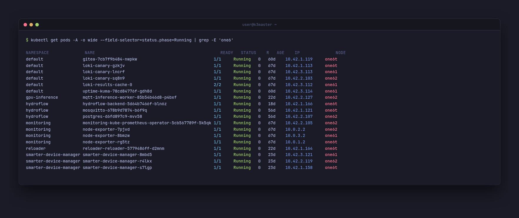Click node one6t in the gitea row
Image resolution: width=519 pixels, height=218 pixels.
pos(331,59)
